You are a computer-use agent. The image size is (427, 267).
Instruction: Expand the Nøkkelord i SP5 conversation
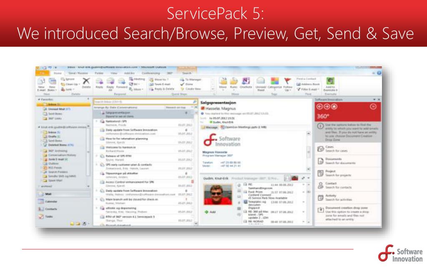click(x=97, y=121)
